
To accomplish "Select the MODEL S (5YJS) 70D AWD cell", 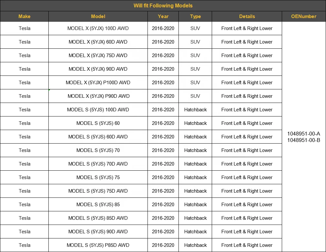I will coord(98,164).
